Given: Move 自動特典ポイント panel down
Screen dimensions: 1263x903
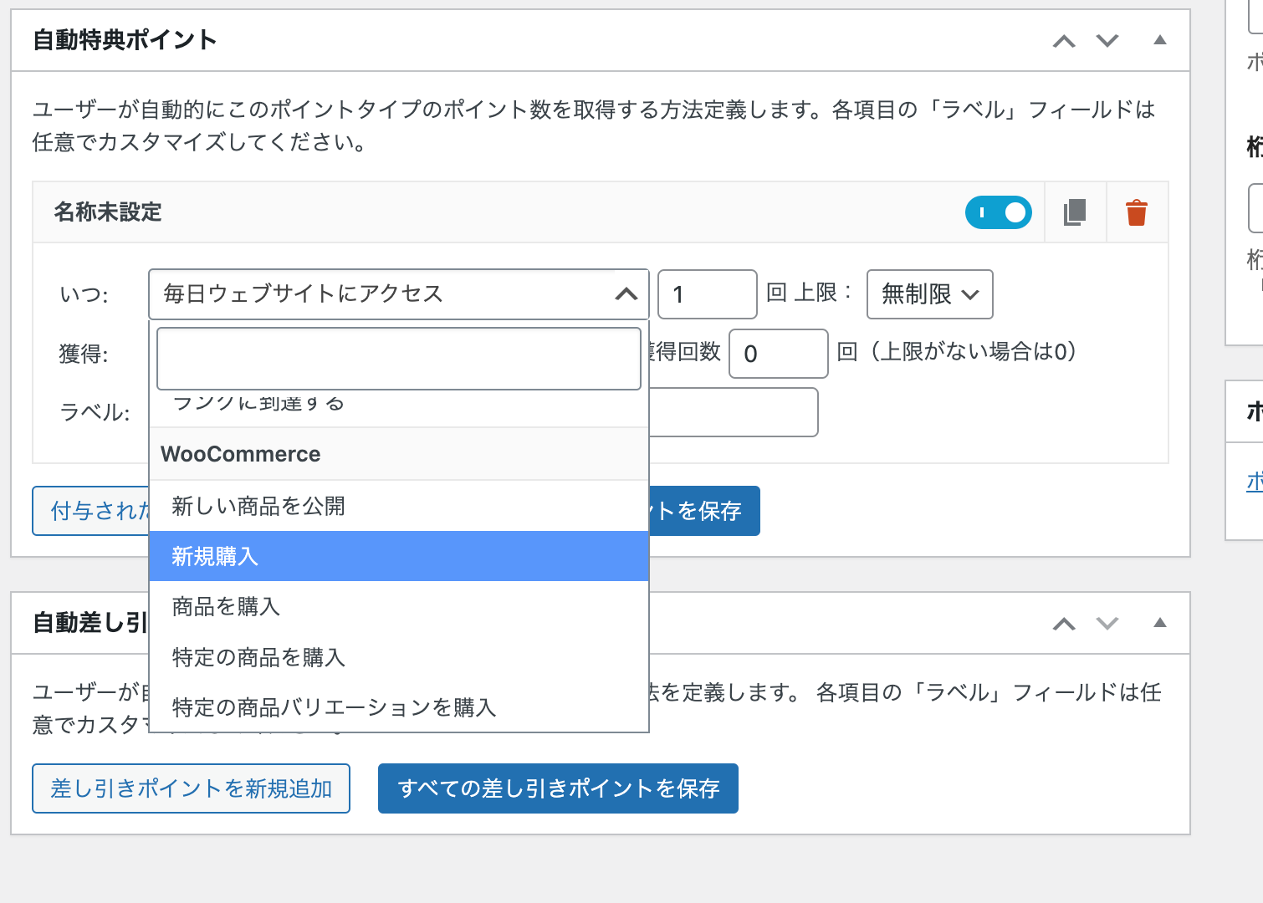Looking at the screenshot, I should point(1107,41).
